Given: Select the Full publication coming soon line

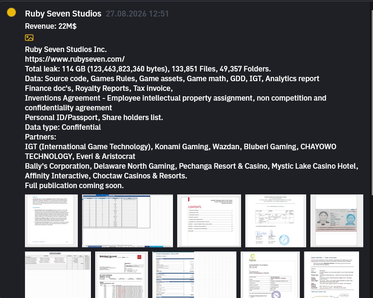Looking at the screenshot, I should pos(74,186).
